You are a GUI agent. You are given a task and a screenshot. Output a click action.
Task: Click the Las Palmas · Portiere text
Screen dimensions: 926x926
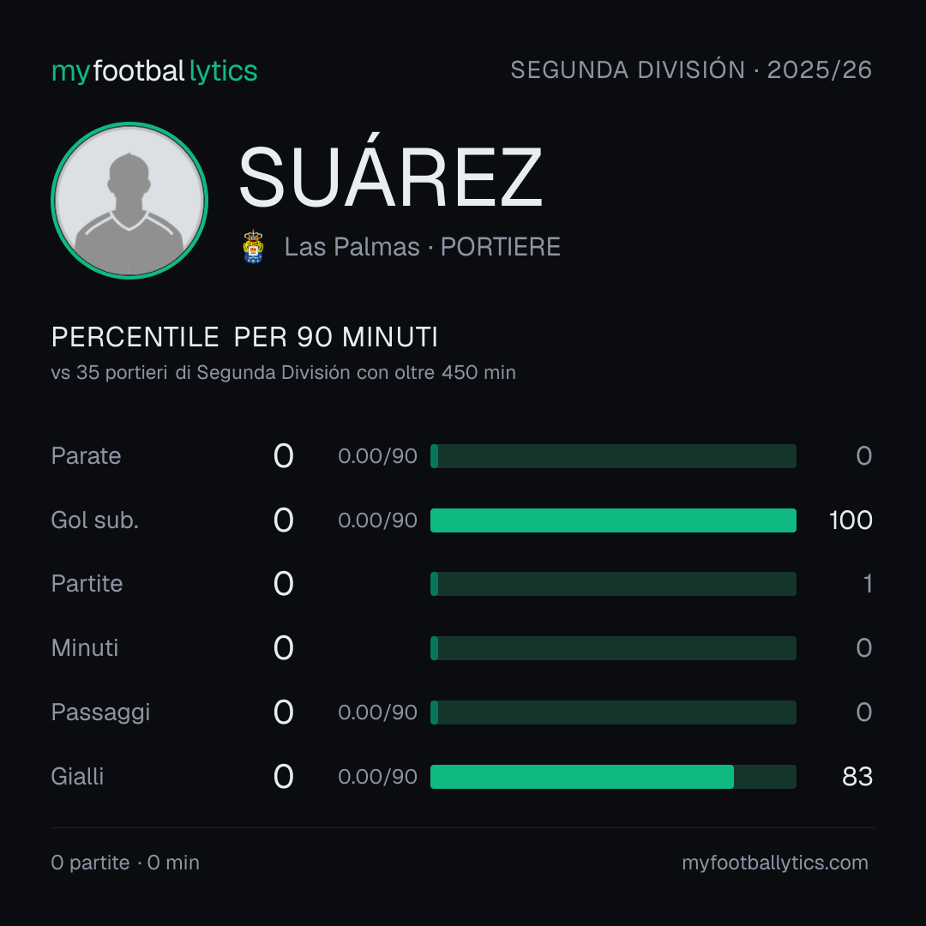point(422,247)
